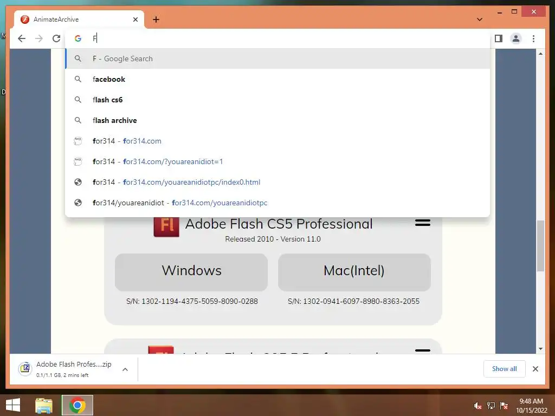Viewport: 555px width, 416px height.
Task: Click search icon beside 'facebook'
Action: [x=78, y=79]
